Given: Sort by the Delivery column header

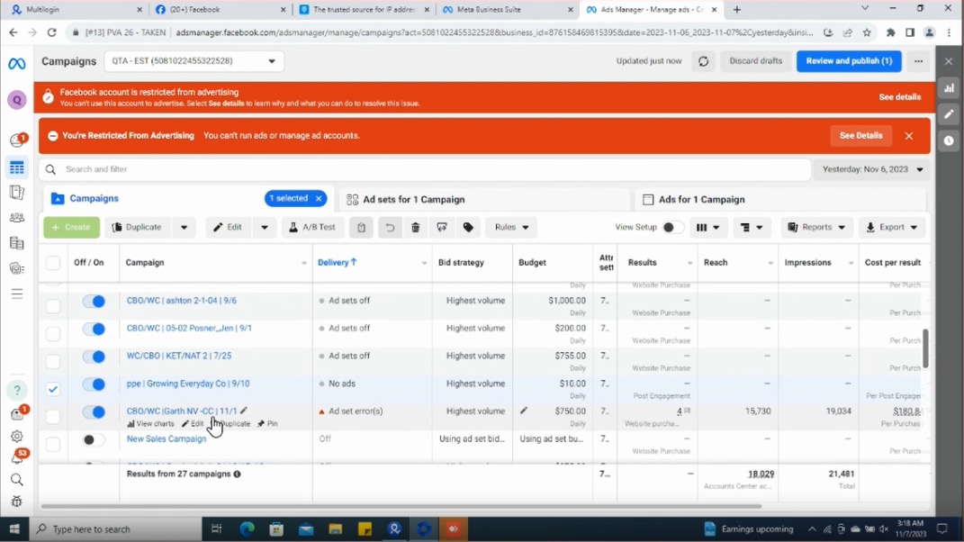Looking at the screenshot, I should [337, 263].
